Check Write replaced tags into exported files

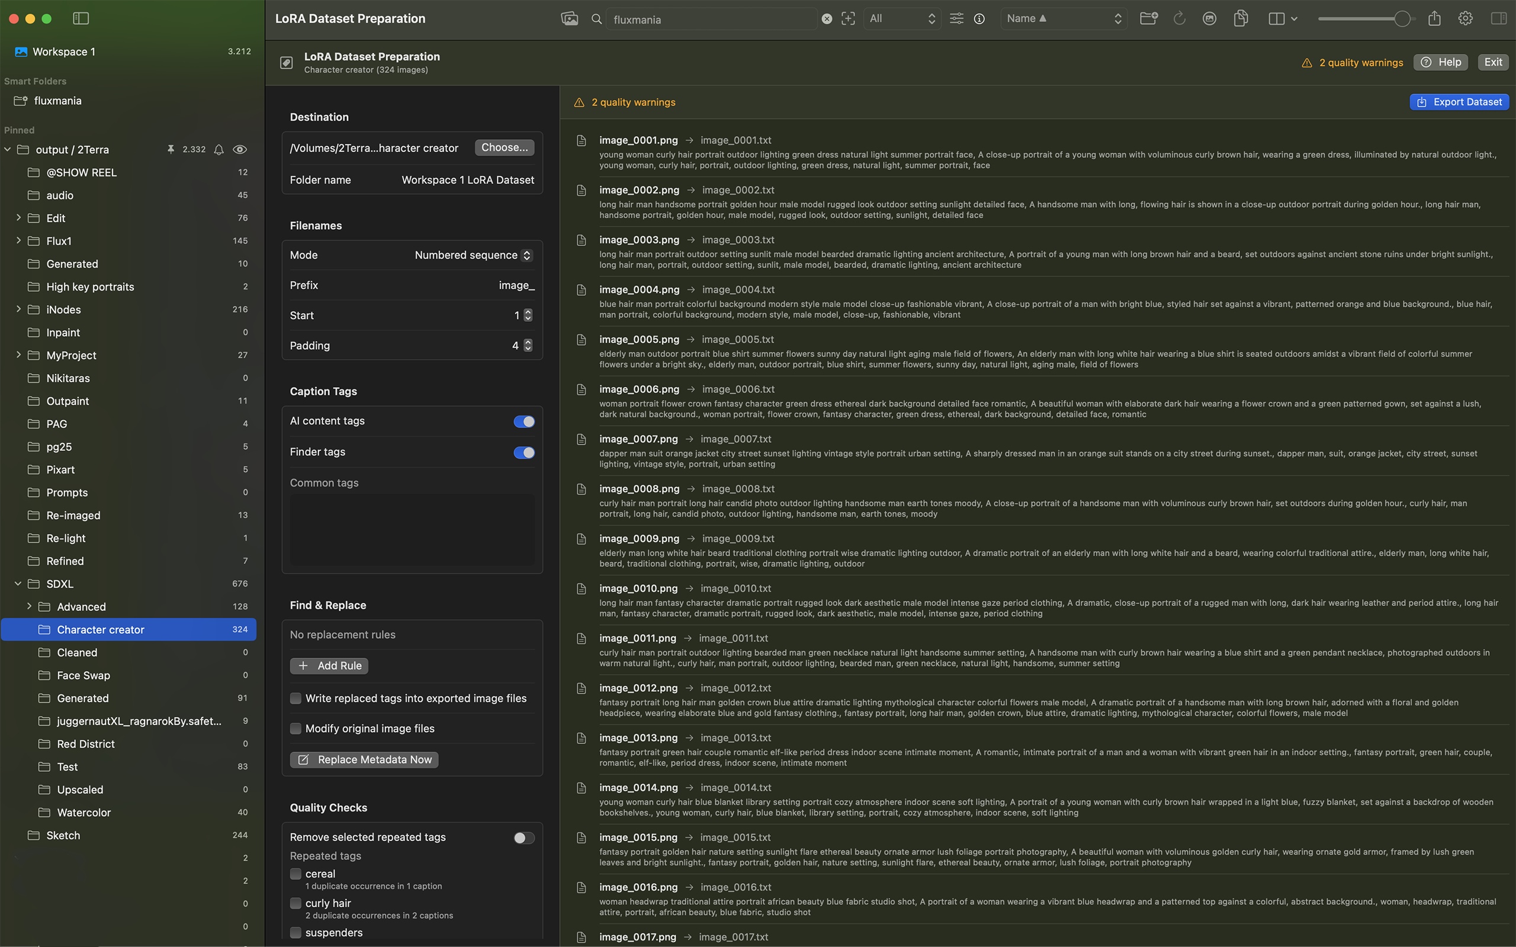(x=296, y=698)
